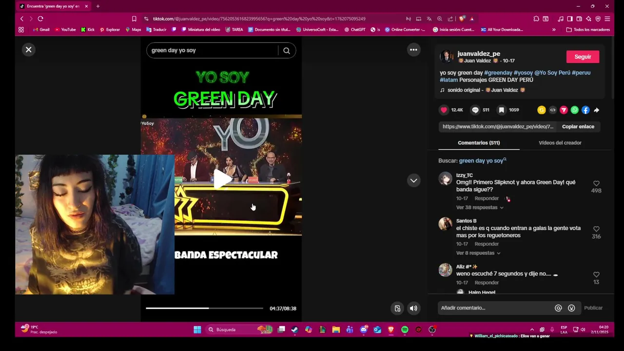Click the zoom magnifier icon in address bar
The height and width of the screenshot is (351, 624).
coord(439,19)
